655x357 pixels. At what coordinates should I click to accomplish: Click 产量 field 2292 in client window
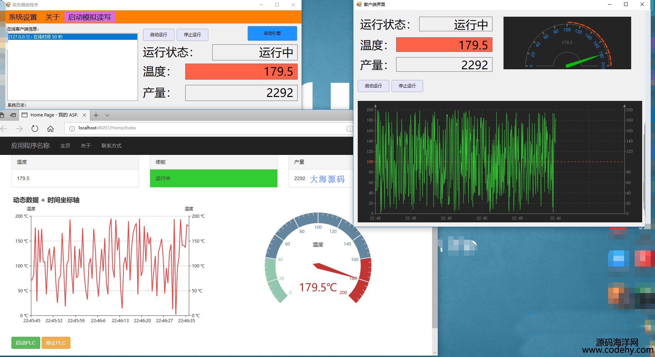(444, 65)
